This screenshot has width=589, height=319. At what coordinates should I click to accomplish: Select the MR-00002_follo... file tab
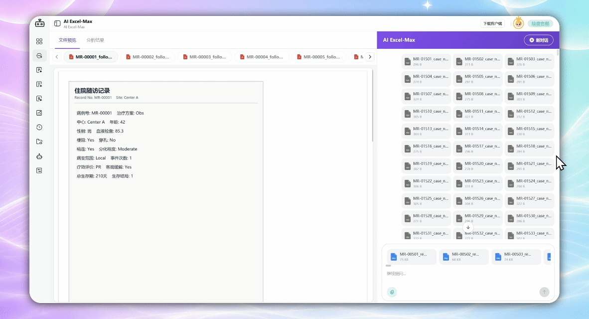148,57
